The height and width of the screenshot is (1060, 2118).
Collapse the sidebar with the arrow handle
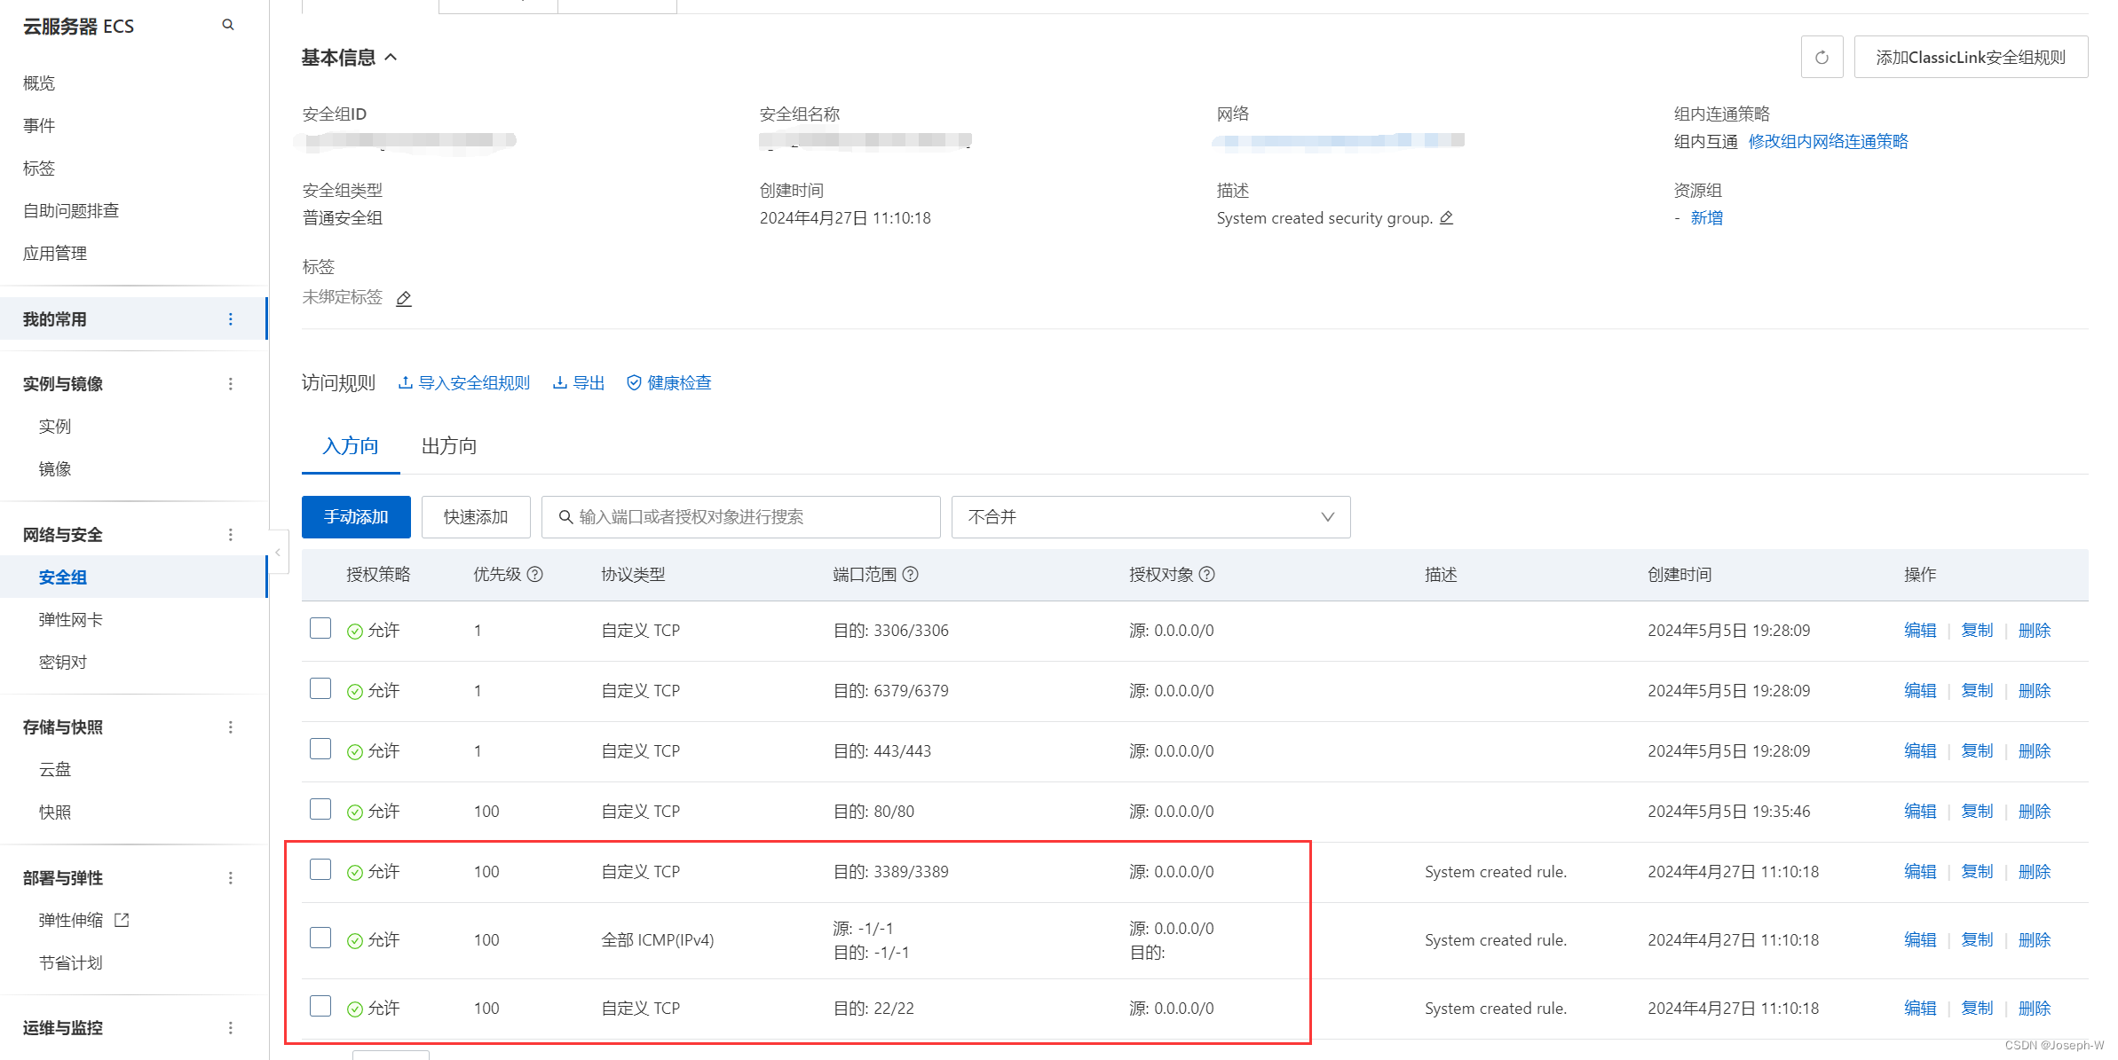278,552
